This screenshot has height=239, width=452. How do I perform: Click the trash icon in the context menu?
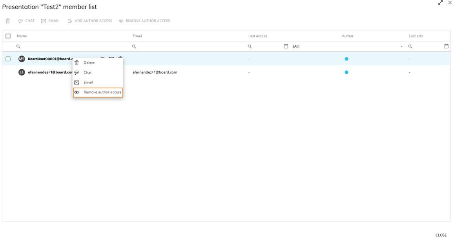pos(77,63)
